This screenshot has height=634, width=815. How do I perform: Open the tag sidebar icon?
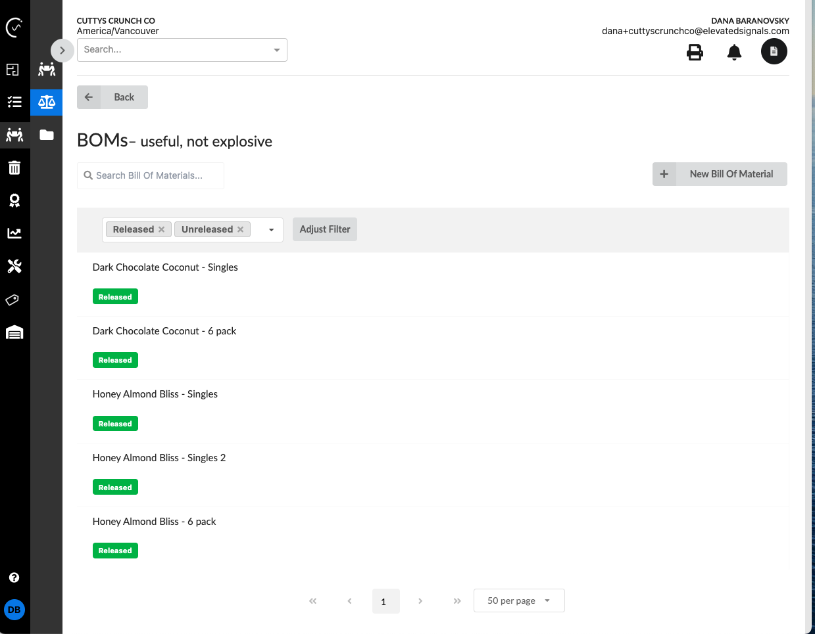[x=14, y=300]
